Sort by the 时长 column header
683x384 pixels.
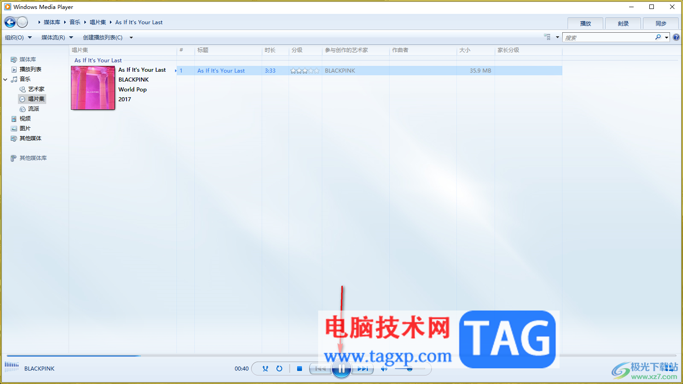coord(275,50)
